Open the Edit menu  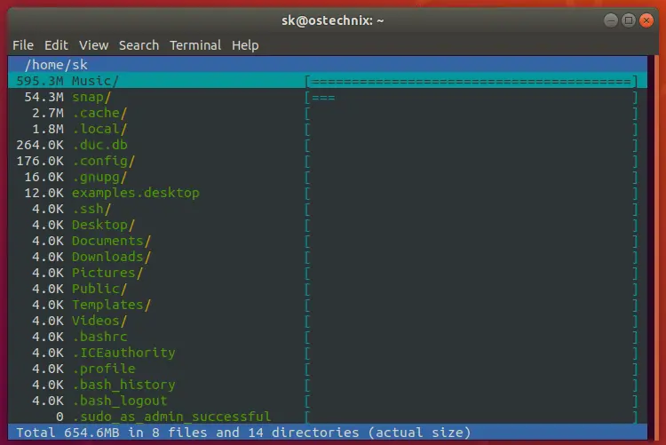point(56,45)
